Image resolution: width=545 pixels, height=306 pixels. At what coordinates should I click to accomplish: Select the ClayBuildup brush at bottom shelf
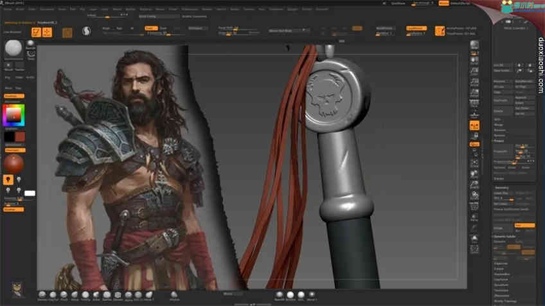[x=53, y=296]
